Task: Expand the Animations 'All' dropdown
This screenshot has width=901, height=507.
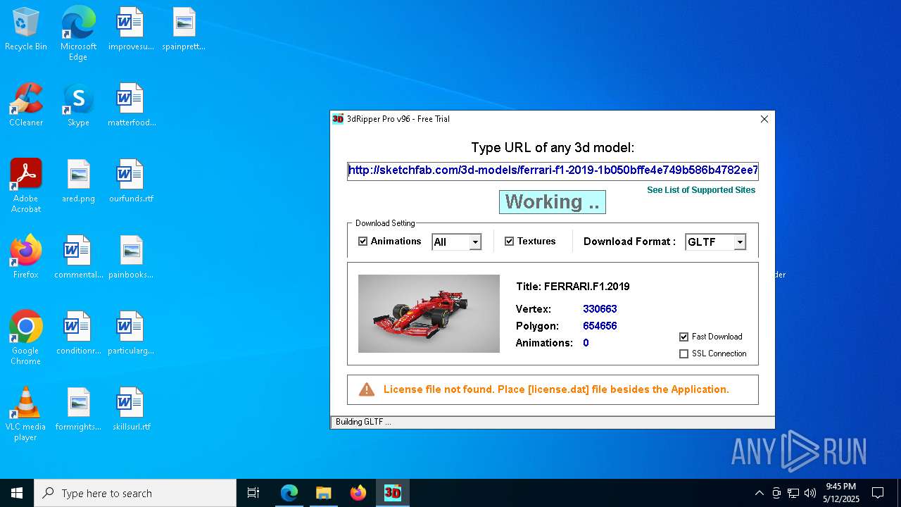Action: coord(475,242)
